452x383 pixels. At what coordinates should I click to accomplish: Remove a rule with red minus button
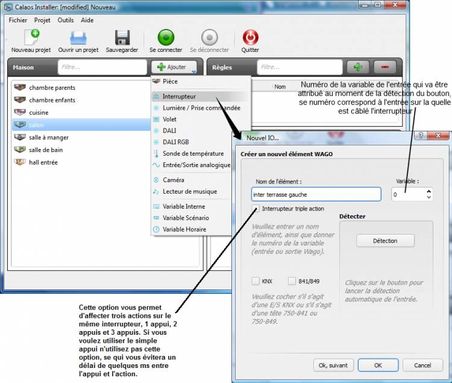coord(385,67)
